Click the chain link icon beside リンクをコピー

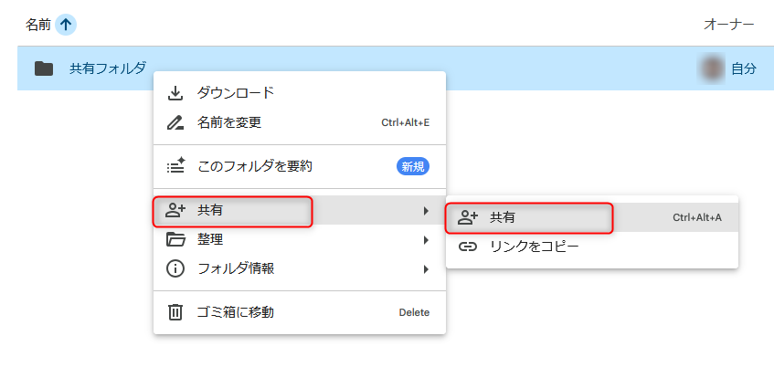[x=468, y=247]
